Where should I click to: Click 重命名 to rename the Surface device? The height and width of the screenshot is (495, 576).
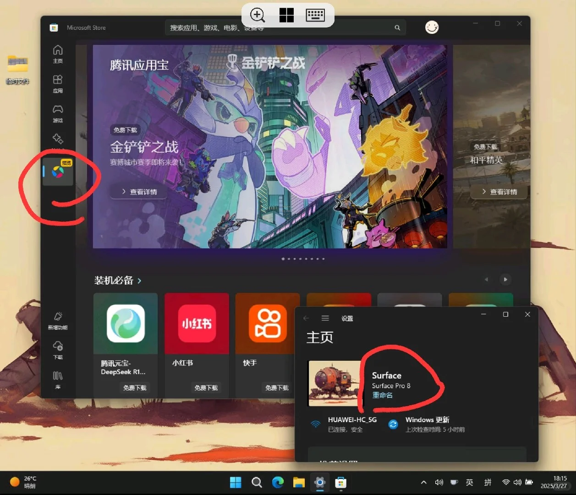pyautogui.click(x=382, y=395)
